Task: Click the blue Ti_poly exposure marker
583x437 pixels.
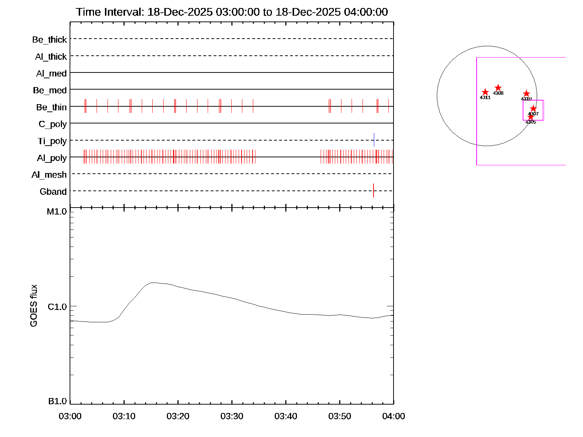Action: click(374, 140)
